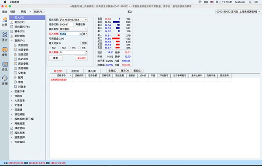
Task: Click the 全撤(Z) cancel all button
Action: 112,70
